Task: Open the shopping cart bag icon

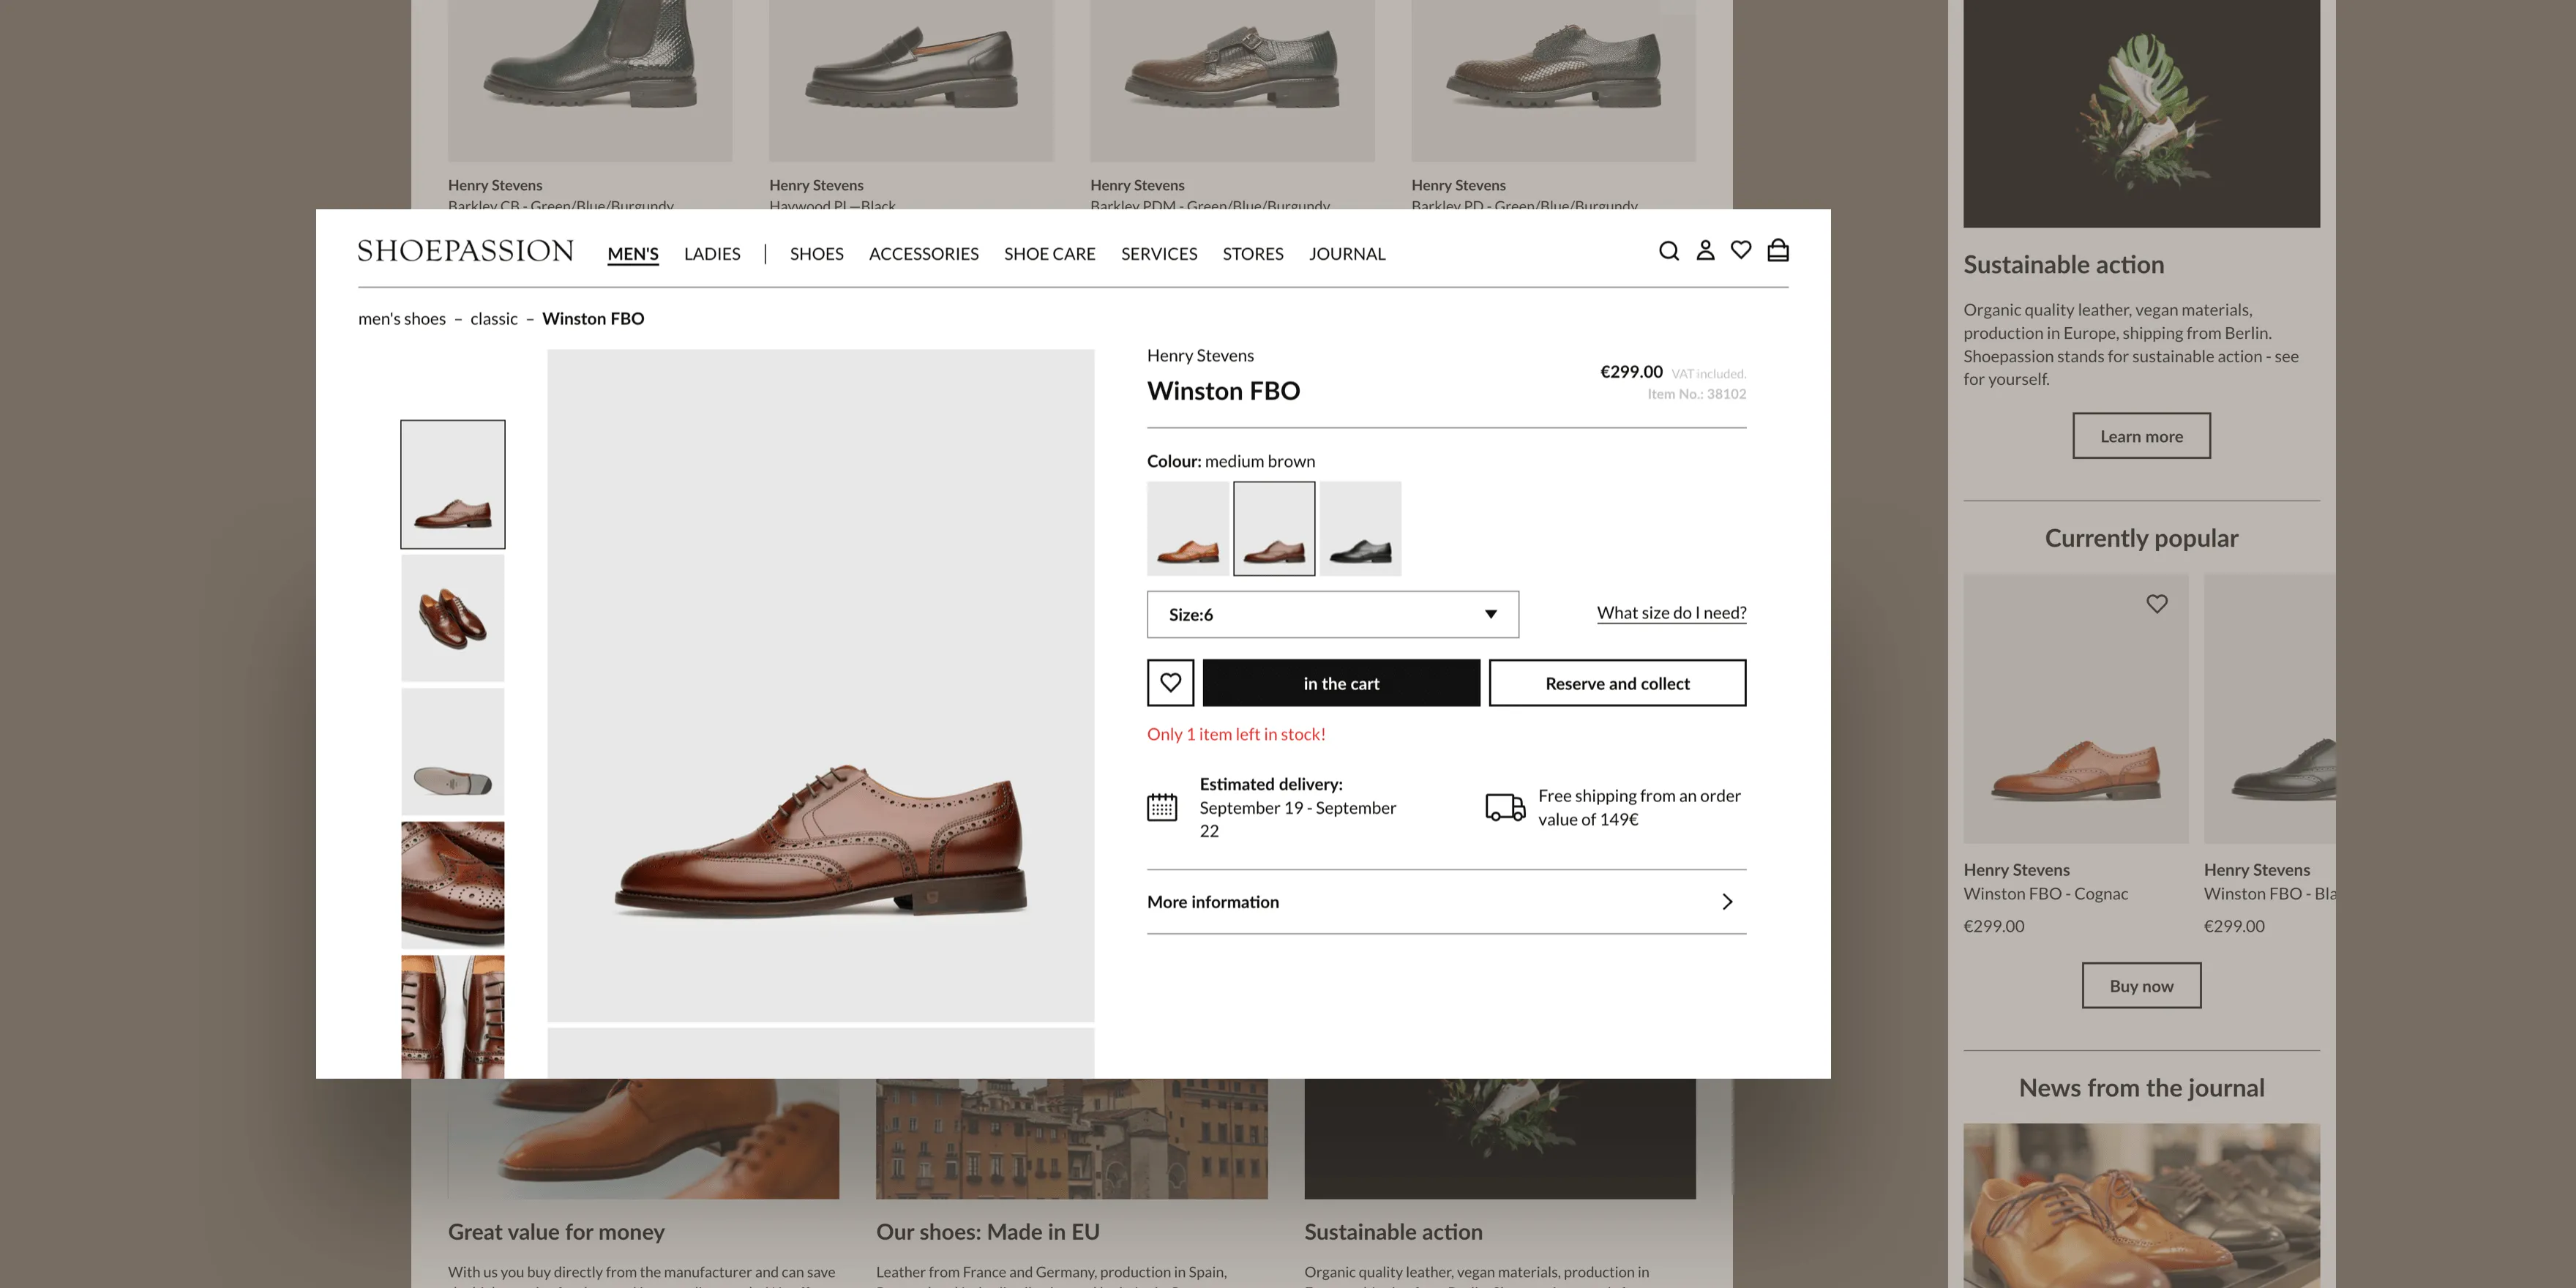Action: pos(1778,251)
